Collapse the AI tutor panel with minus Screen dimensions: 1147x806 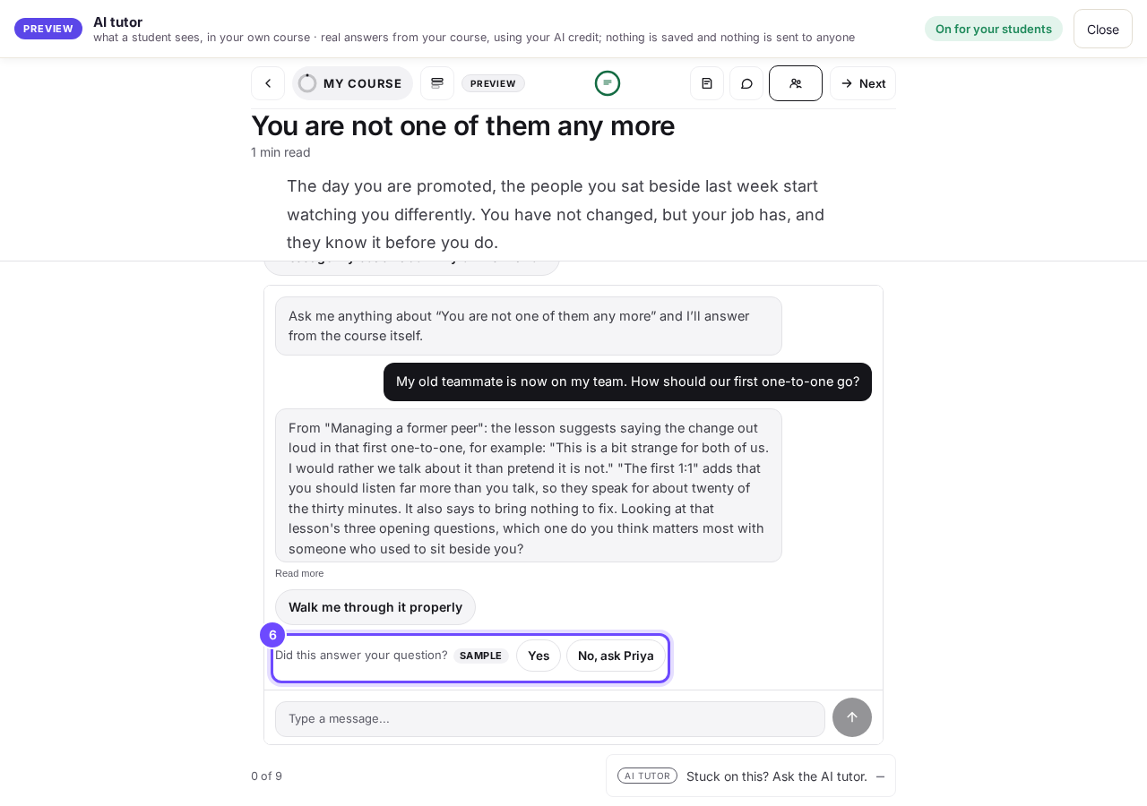point(880,776)
